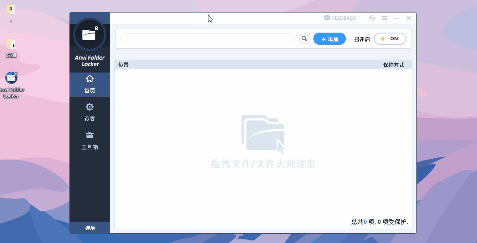477x243 pixels.
Task: Click the 保护方式 column header
Action: click(394, 65)
